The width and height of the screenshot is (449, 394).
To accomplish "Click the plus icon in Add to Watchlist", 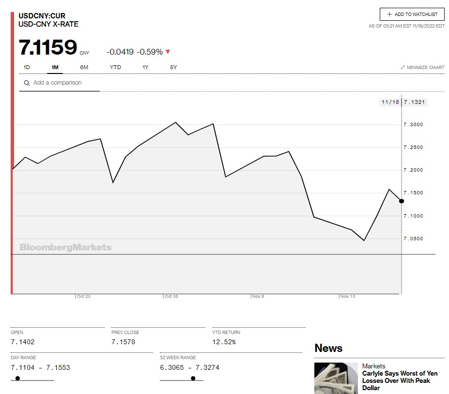I will (x=389, y=15).
